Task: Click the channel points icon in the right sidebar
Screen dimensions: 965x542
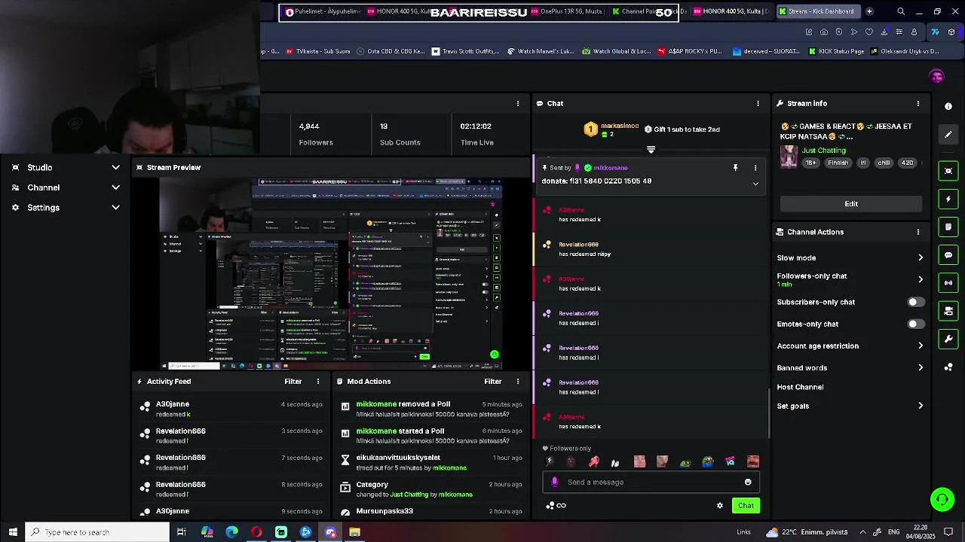Action: (948, 367)
